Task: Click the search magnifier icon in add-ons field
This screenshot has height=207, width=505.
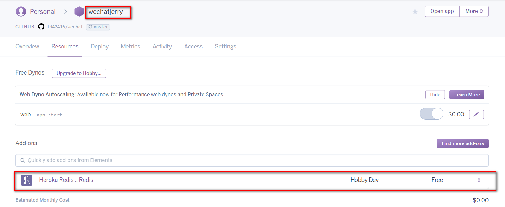Action: coord(23,160)
